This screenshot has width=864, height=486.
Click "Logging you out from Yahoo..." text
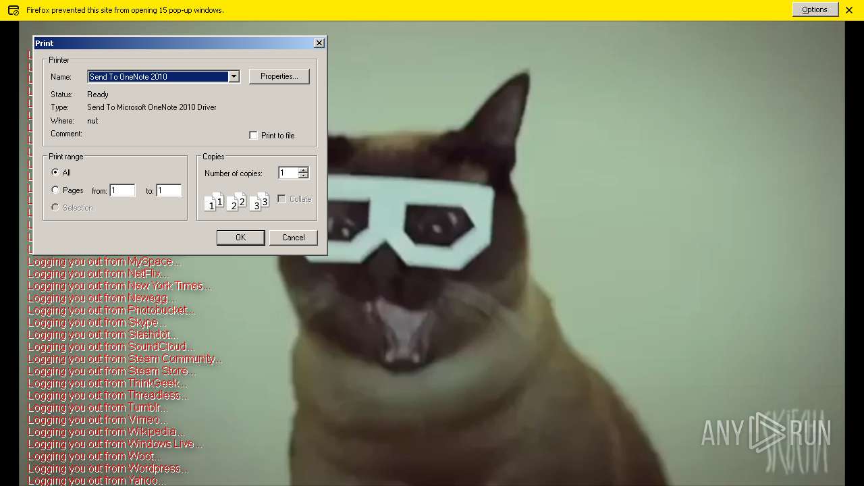pos(97,480)
